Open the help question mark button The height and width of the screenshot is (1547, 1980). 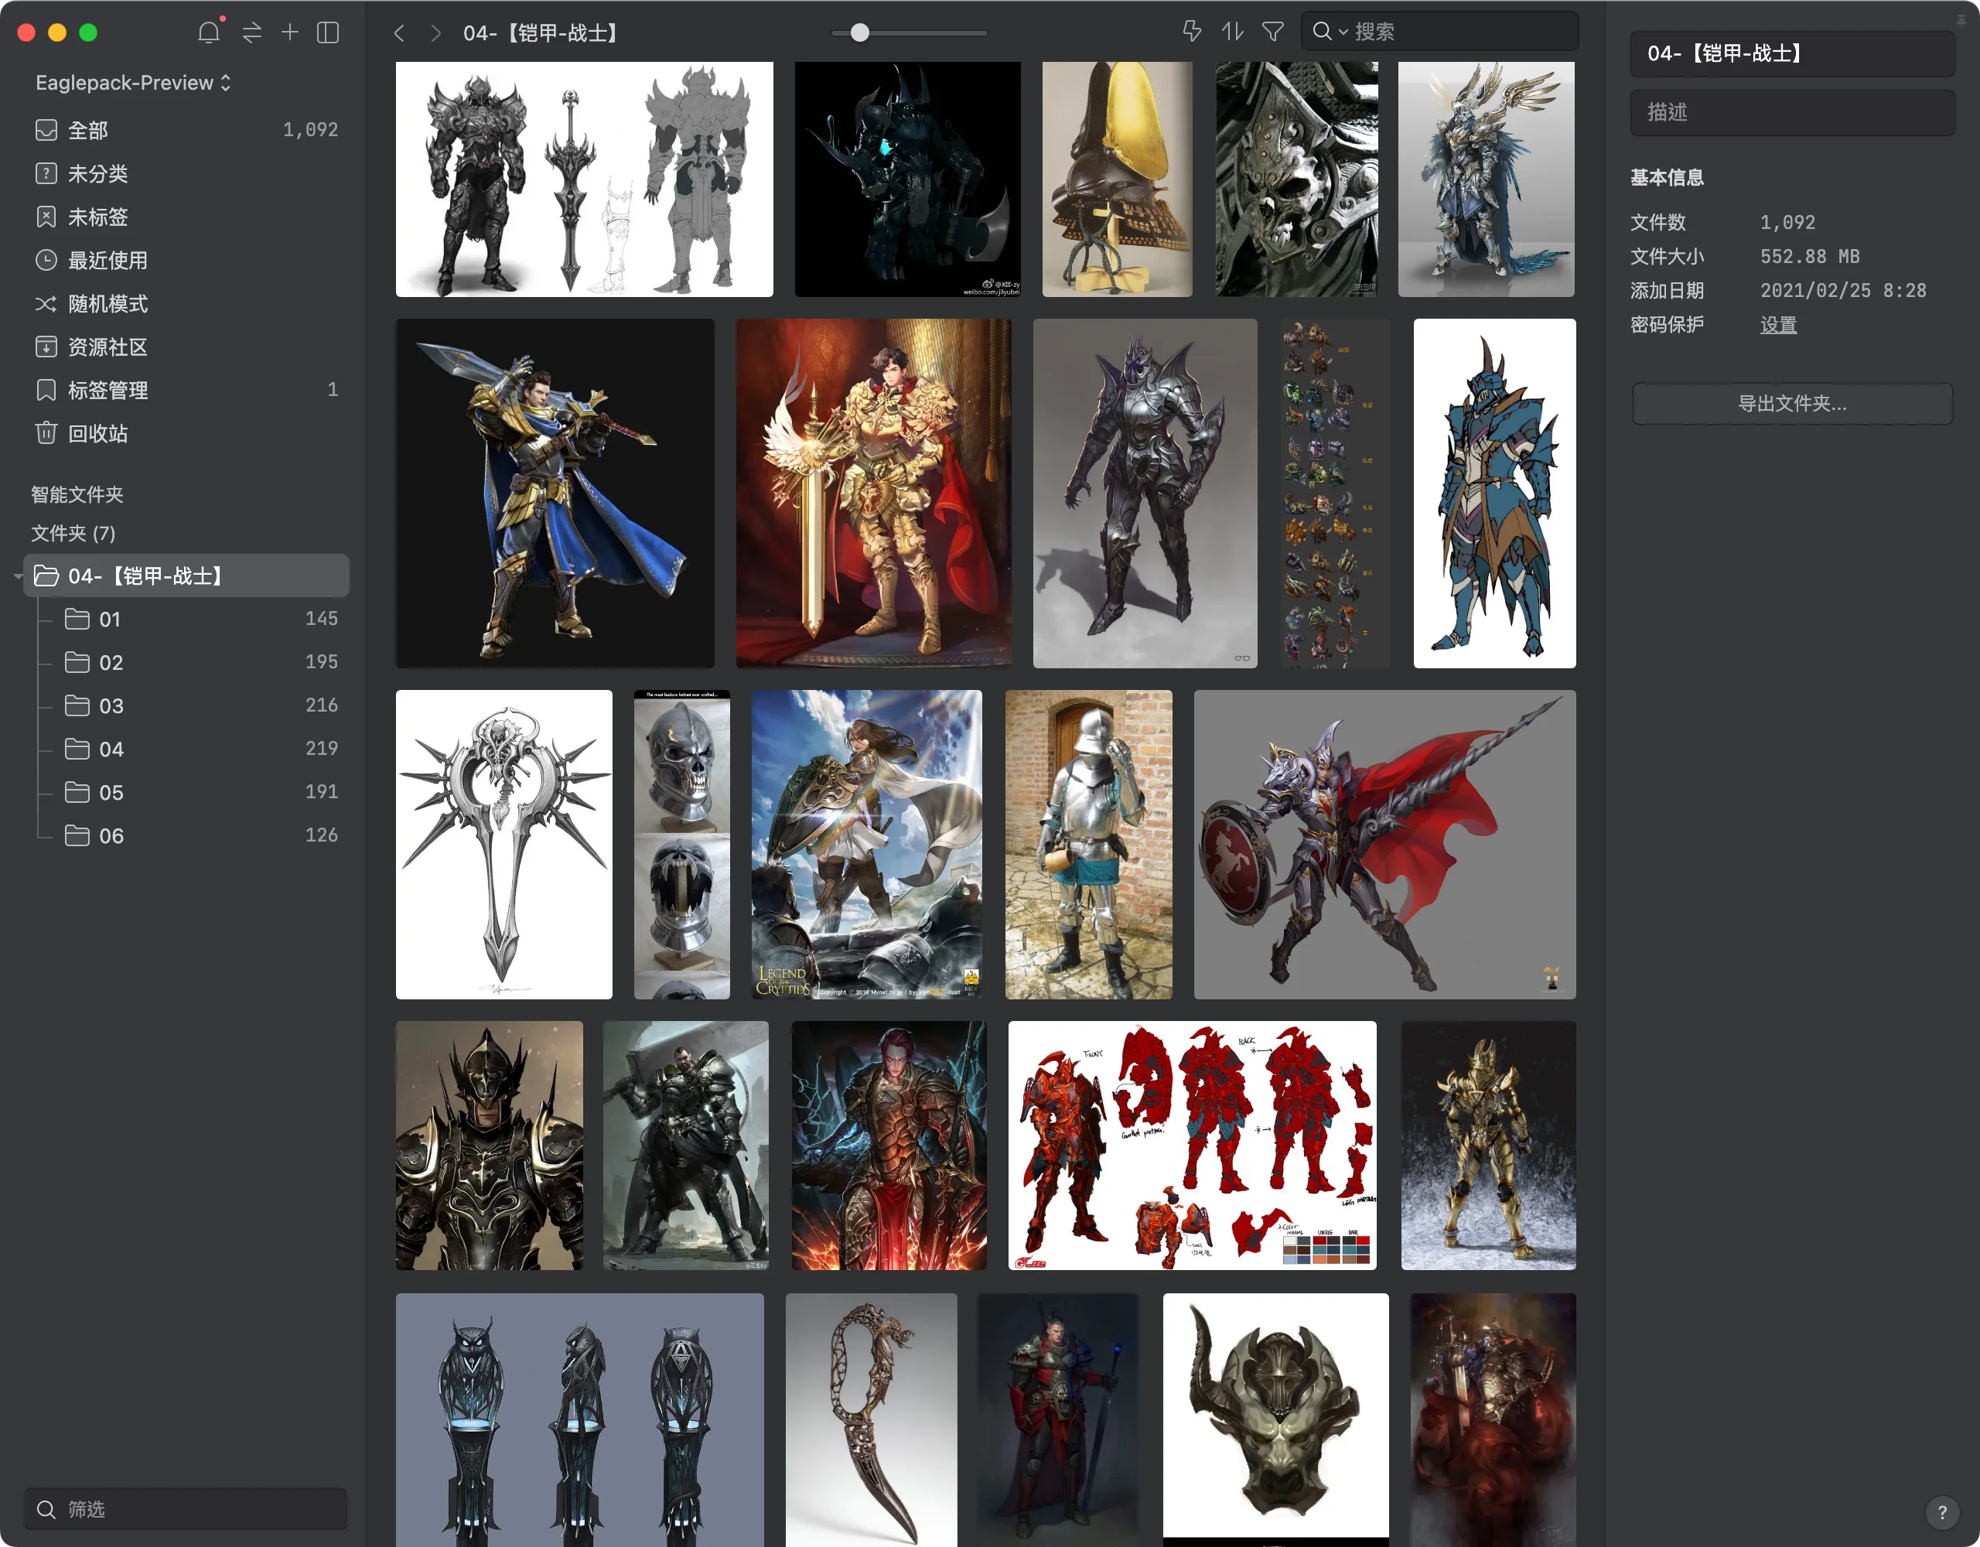[x=1942, y=1511]
